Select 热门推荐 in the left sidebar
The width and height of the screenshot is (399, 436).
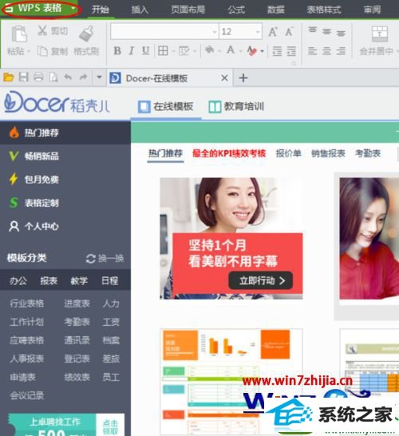click(65, 133)
